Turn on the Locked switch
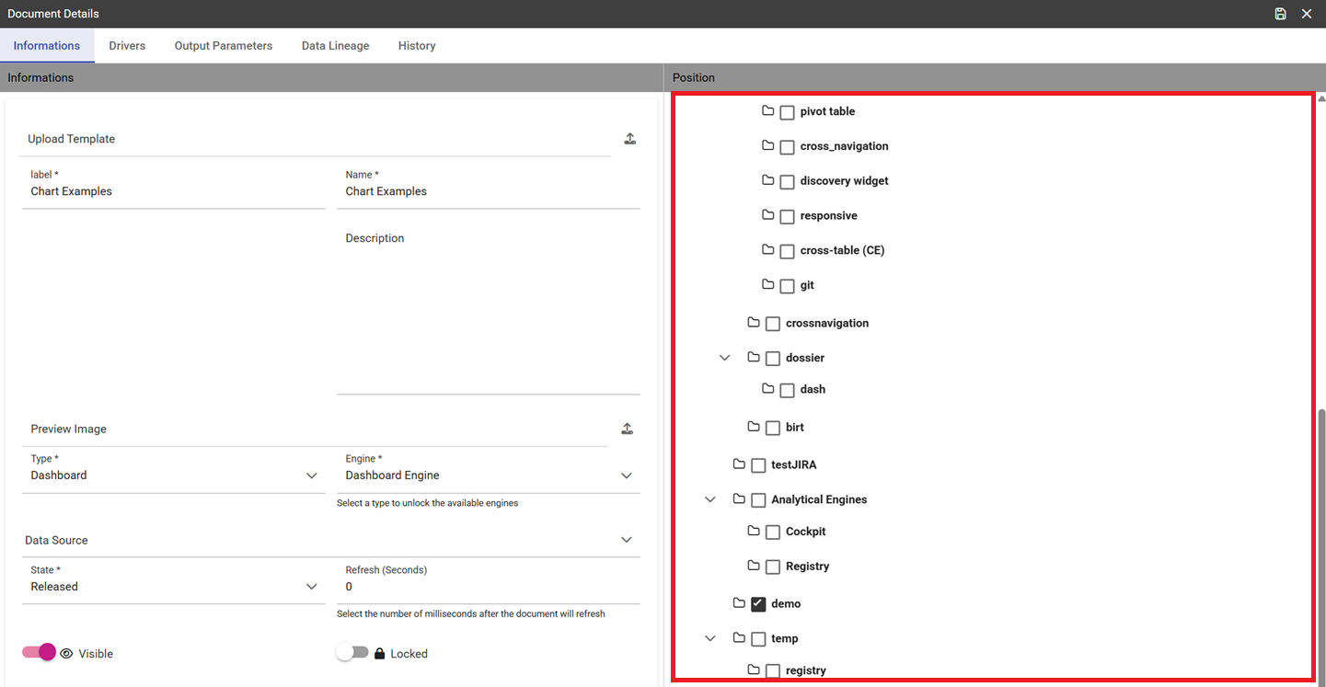Viewport: 1326px width, 687px height. [352, 652]
